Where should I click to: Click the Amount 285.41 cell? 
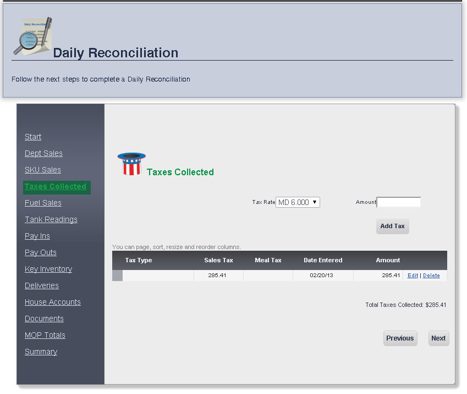(378, 276)
